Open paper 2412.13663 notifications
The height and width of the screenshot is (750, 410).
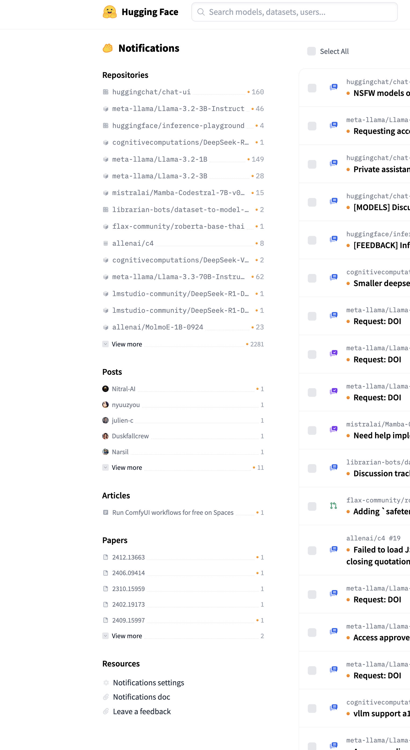click(x=128, y=557)
